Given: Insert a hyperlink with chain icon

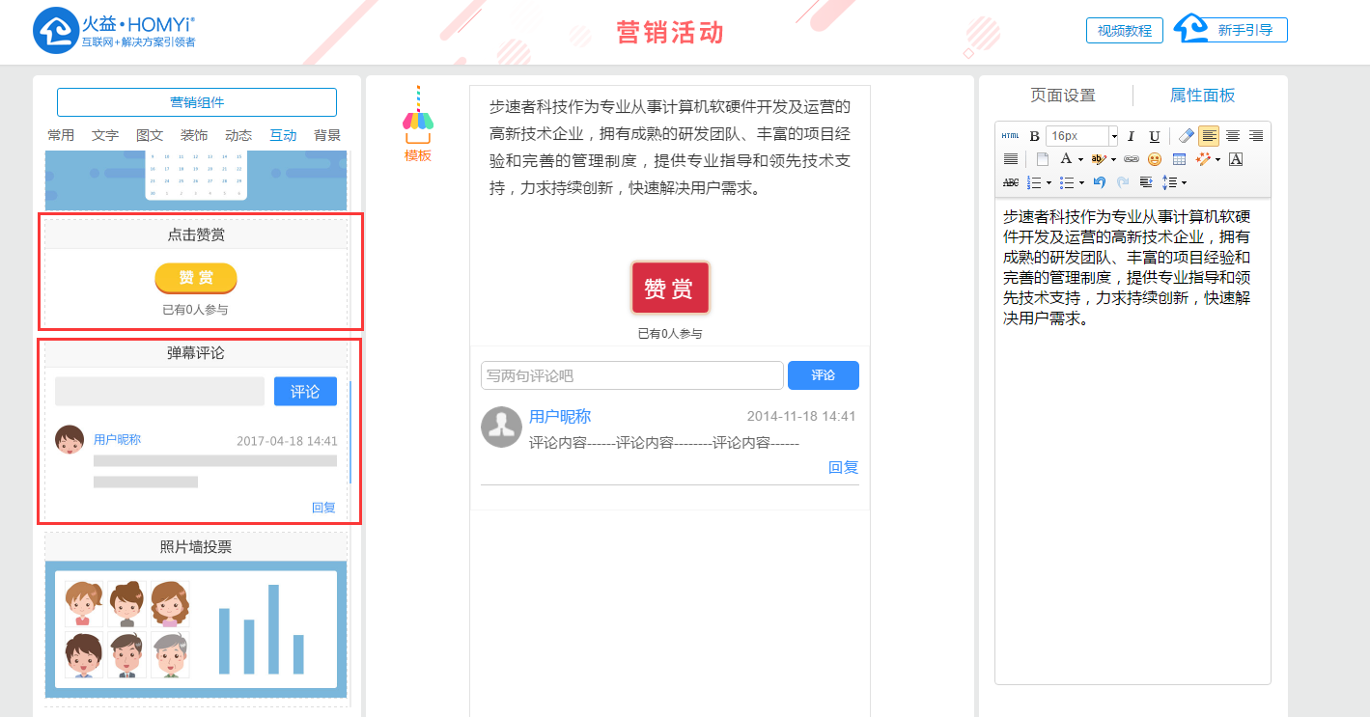Looking at the screenshot, I should pos(1131,159).
